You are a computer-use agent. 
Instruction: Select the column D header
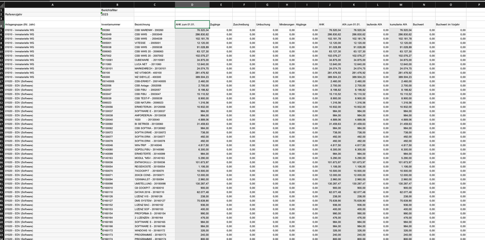click(x=192, y=5)
